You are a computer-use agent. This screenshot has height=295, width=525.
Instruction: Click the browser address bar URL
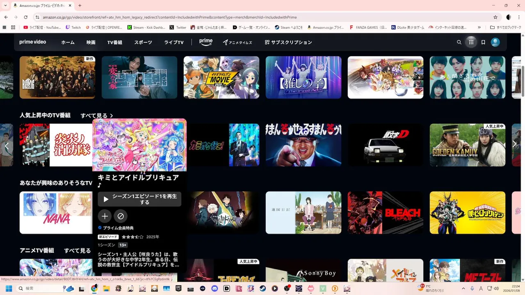pos(170,17)
